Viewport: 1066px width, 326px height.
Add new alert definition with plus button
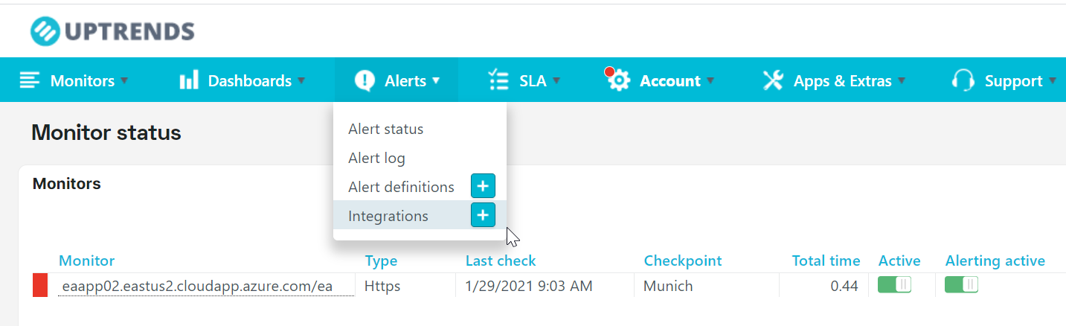[483, 186]
